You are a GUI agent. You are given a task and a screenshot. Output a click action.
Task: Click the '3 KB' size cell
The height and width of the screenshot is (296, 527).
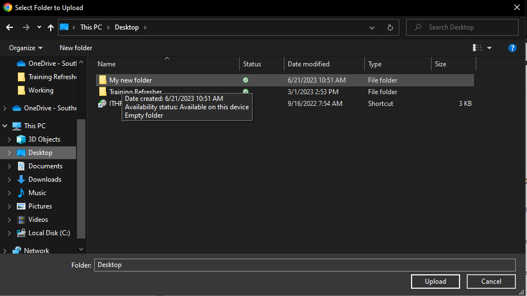coord(465,104)
